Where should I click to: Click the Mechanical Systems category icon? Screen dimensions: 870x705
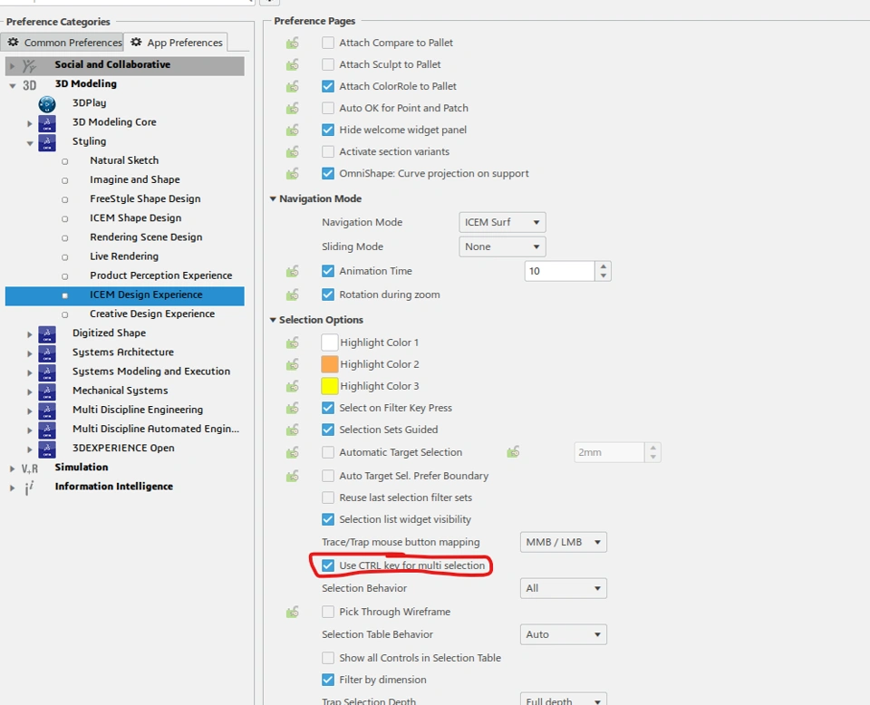pyautogui.click(x=47, y=391)
